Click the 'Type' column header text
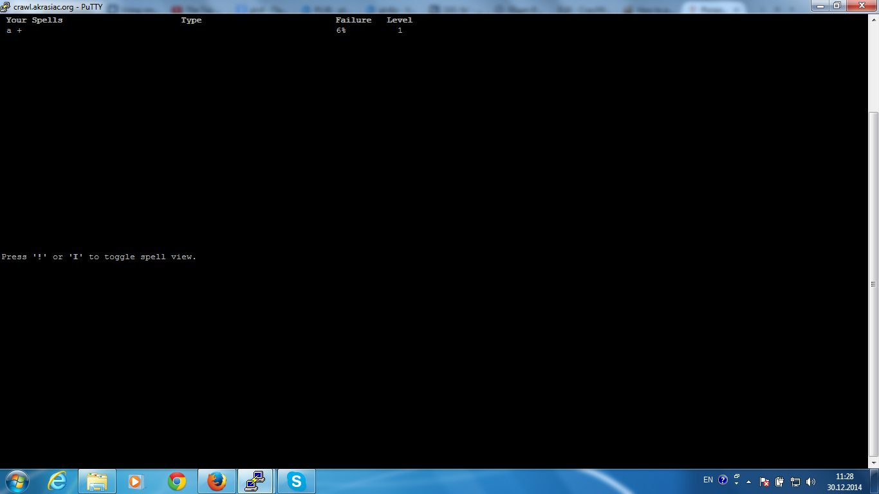 point(191,20)
